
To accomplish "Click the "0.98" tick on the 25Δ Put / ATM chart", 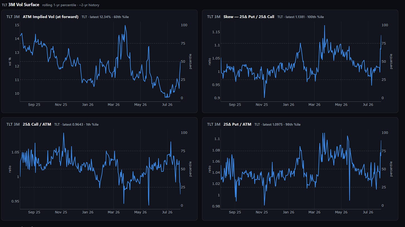I will coord(216,206).
